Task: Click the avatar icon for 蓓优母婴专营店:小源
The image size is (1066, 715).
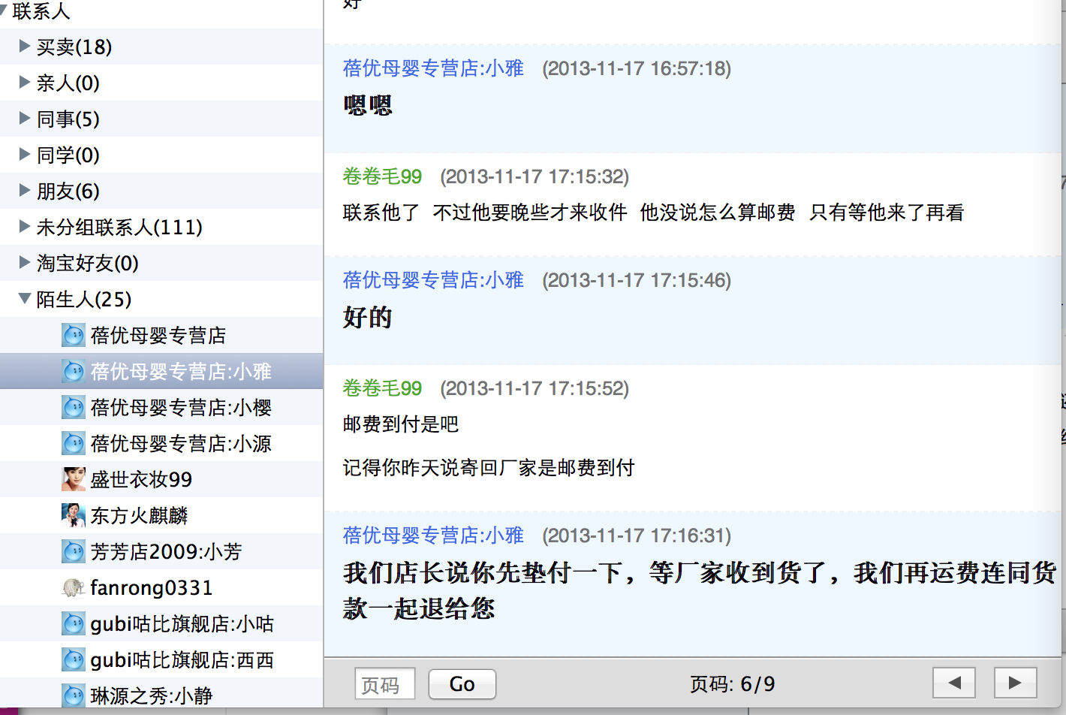Action: [73, 443]
